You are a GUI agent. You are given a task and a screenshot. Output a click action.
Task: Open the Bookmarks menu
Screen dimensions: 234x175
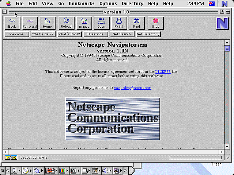pos(82,3)
